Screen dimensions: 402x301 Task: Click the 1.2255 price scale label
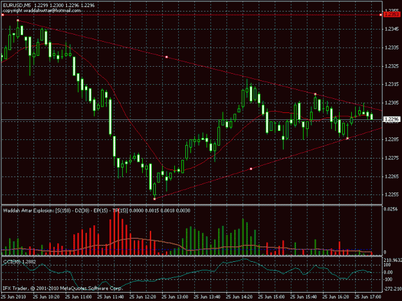[x=392, y=194]
